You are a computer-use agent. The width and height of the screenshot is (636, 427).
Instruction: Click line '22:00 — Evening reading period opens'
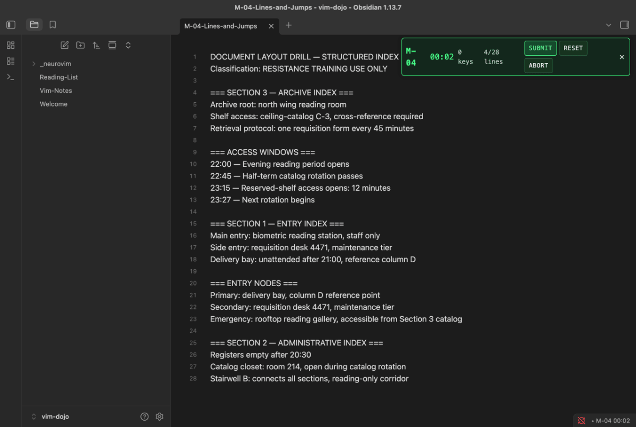[280, 164]
